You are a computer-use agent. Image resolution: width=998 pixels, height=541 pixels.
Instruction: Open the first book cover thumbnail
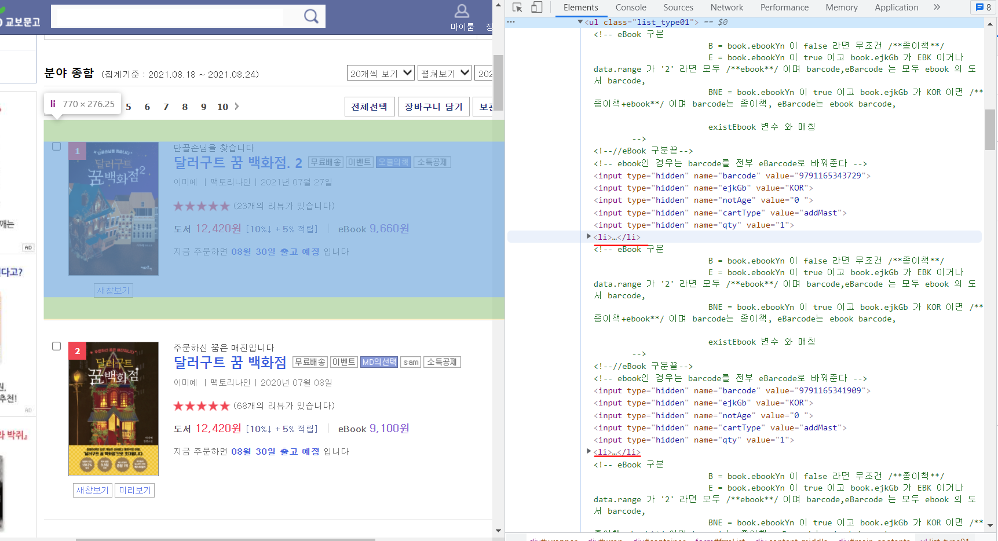(x=114, y=209)
